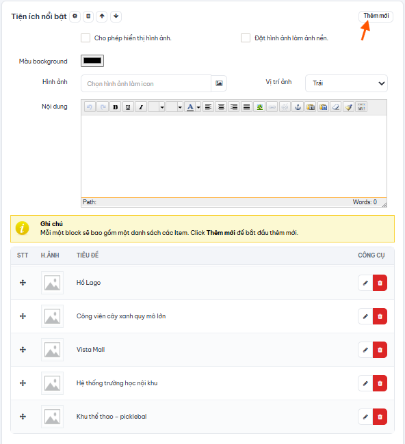Move Tiện ích nổi bật block up
The width and height of the screenshot is (405, 444).
pos(102,16)
